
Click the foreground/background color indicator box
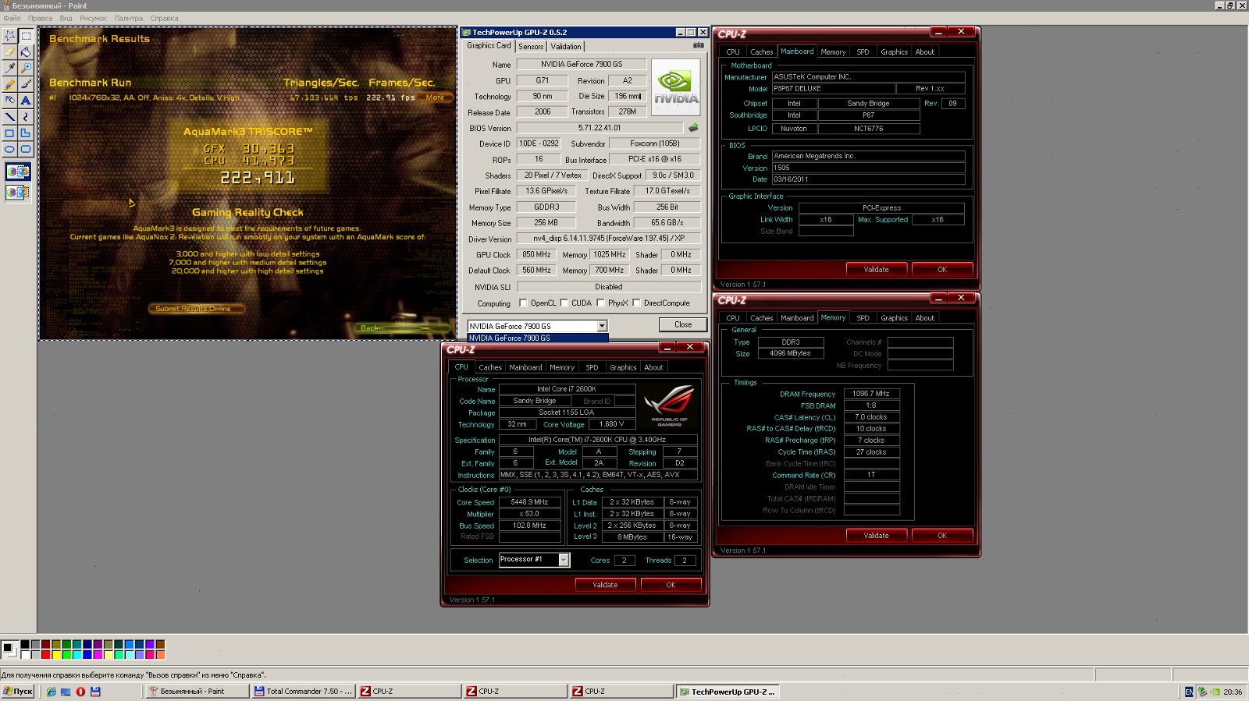click(9, 649)
